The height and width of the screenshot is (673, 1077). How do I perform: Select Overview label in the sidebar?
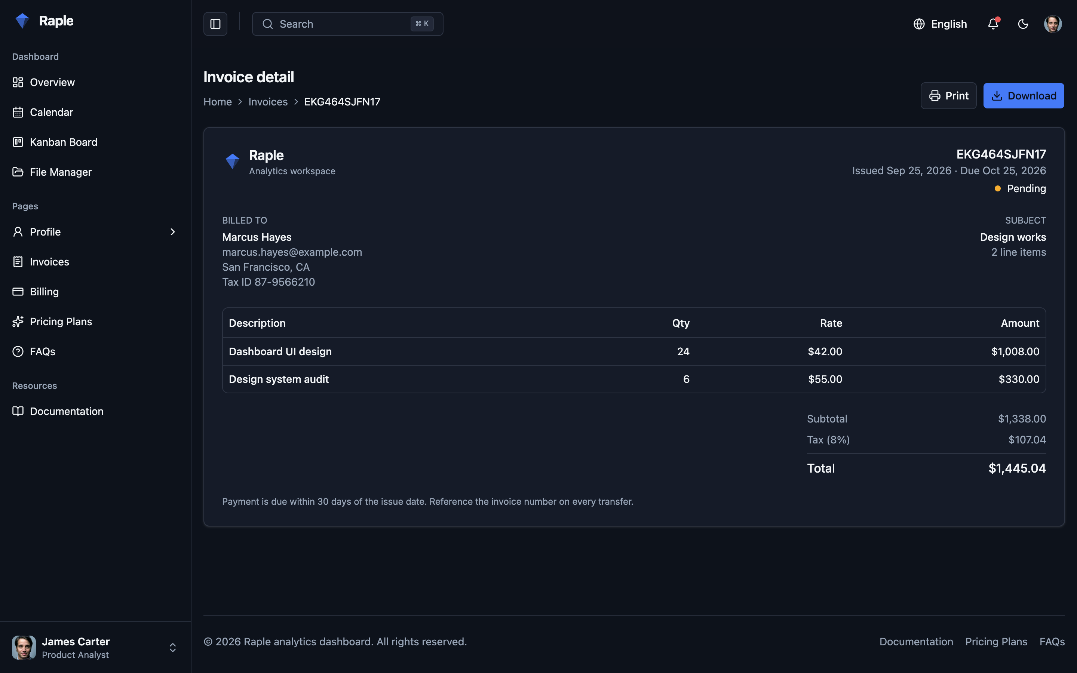coord(52,82)
